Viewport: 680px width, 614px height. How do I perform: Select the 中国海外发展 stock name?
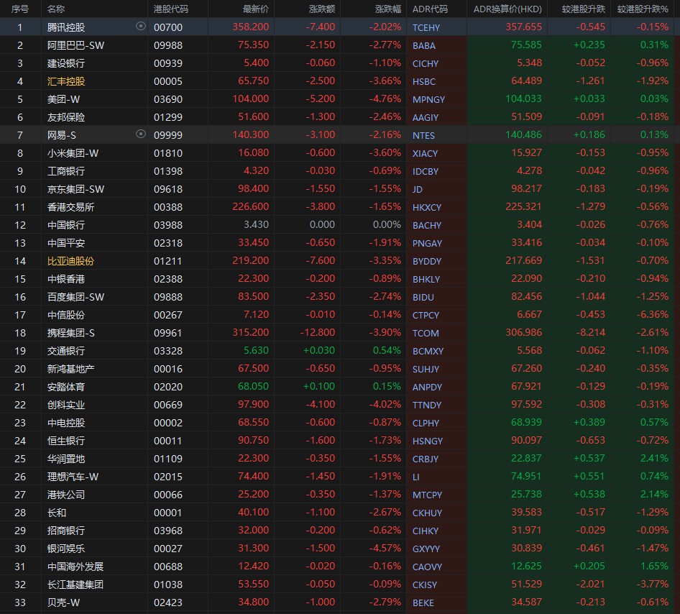(75, 567)
